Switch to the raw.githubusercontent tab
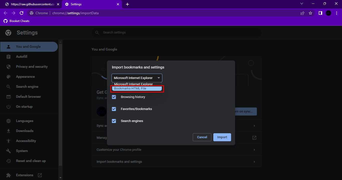Viewport: 342px width, 180px height. 33,4
